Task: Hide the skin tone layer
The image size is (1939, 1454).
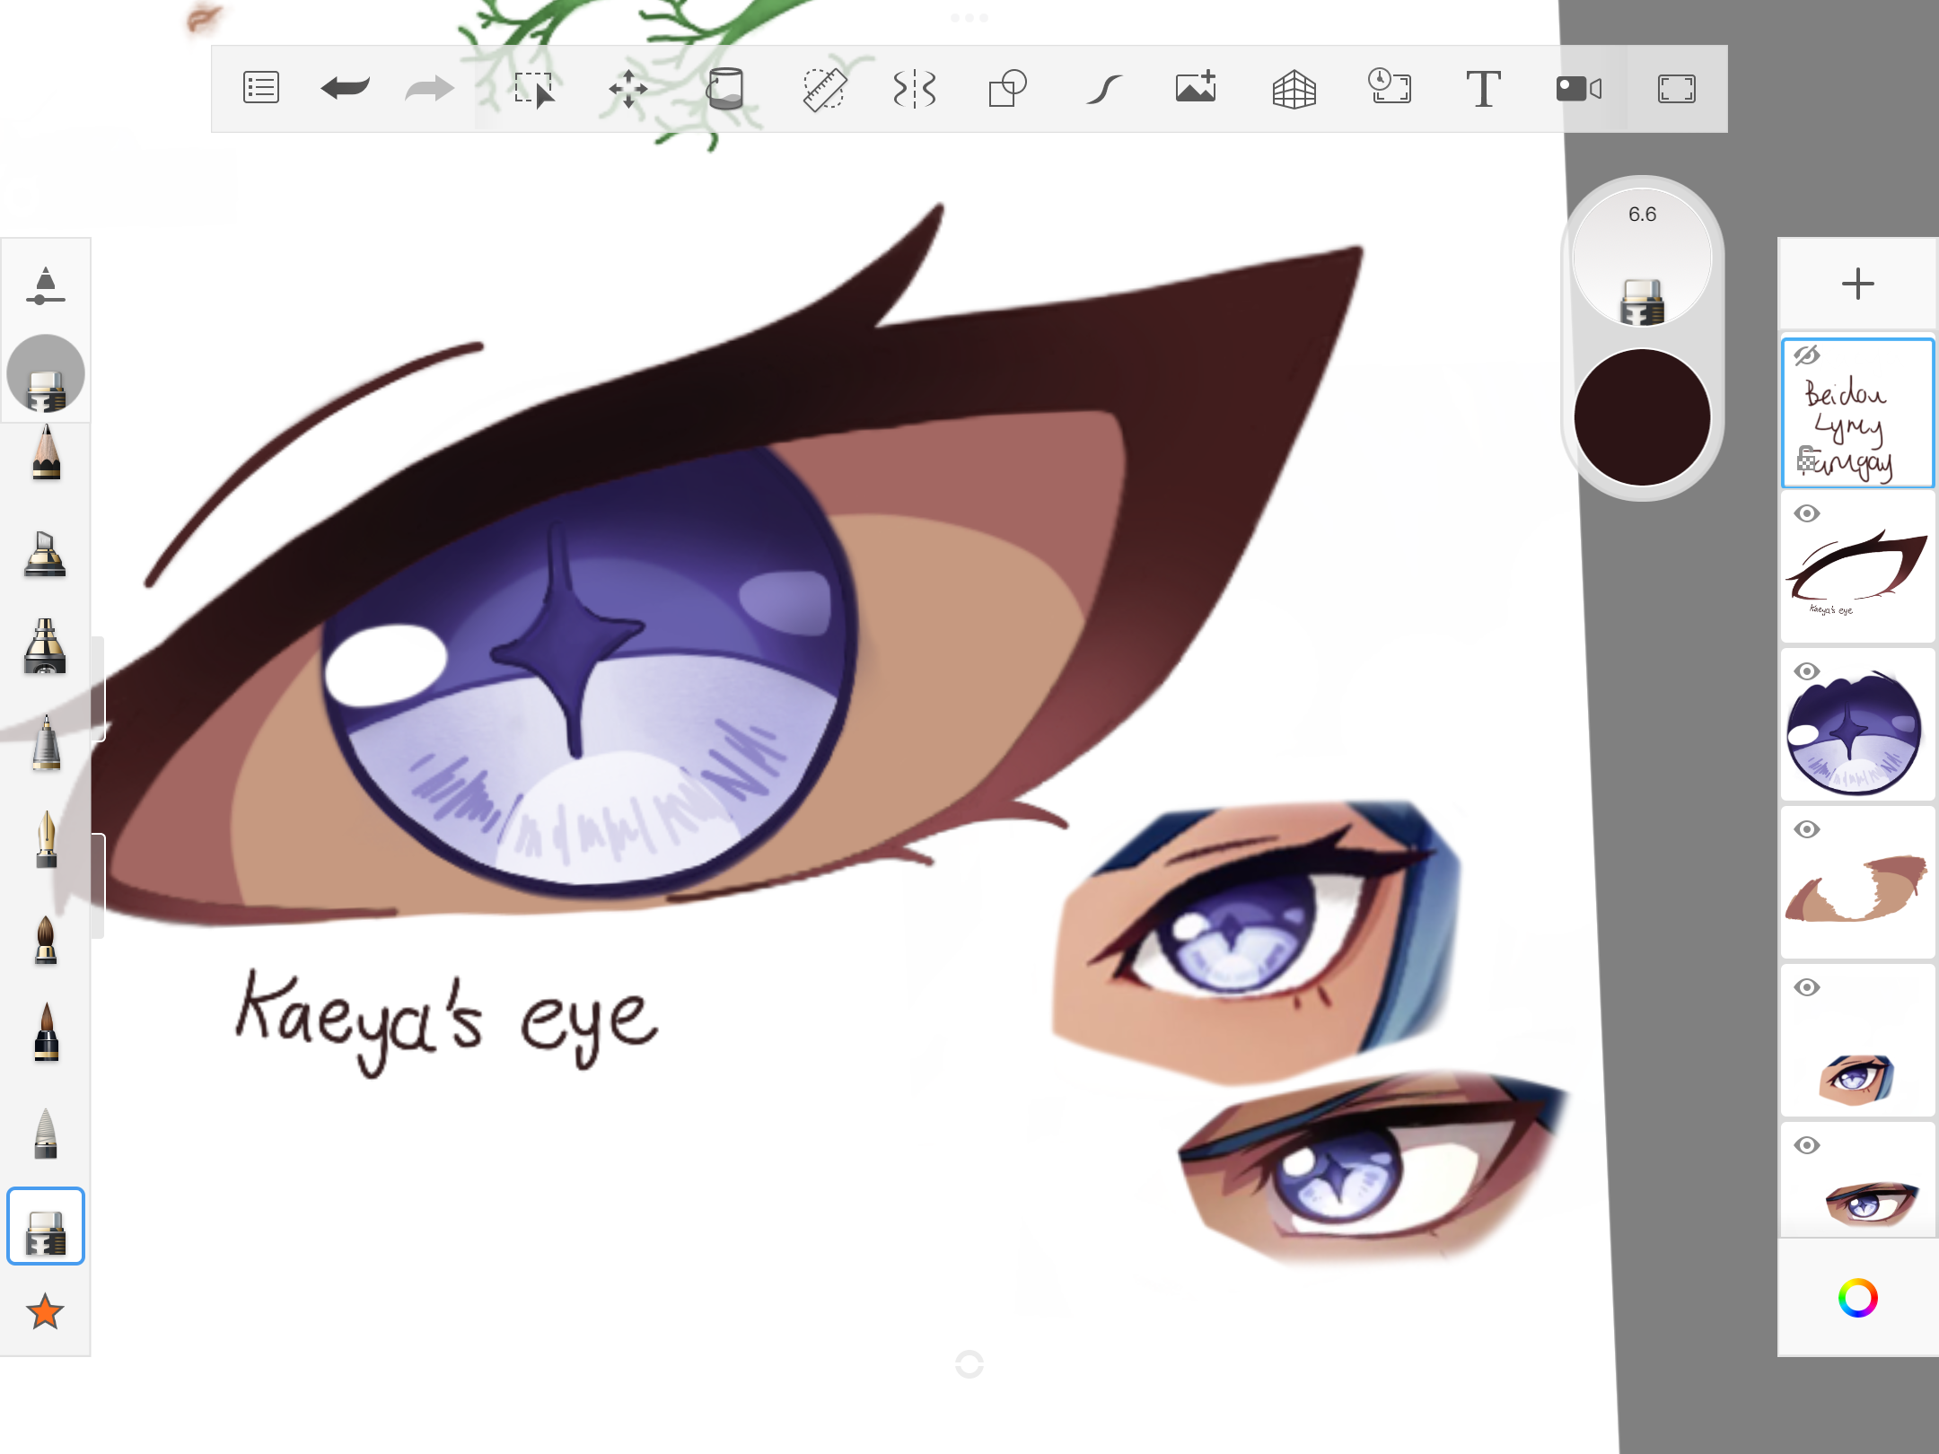Action: point(1806,829)
